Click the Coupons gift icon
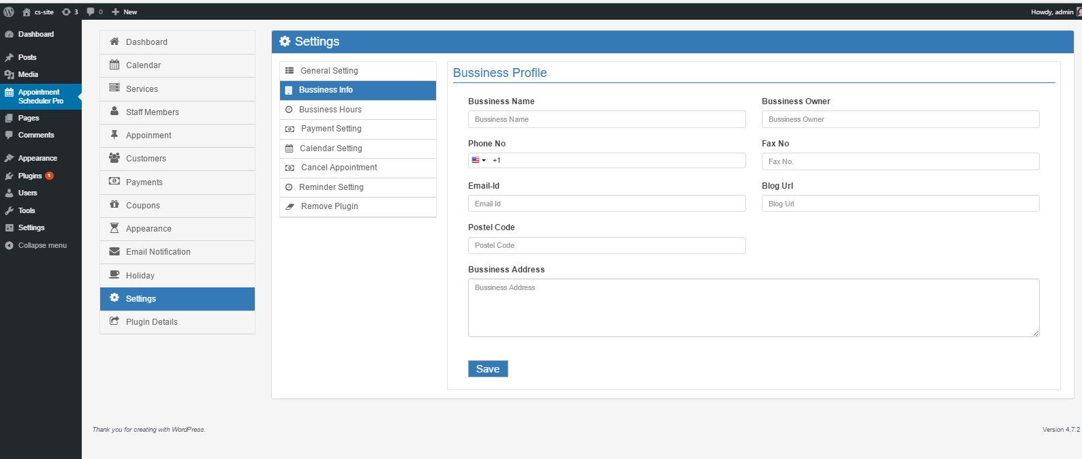Screen dimensions: 1082x459 [114, 205]
